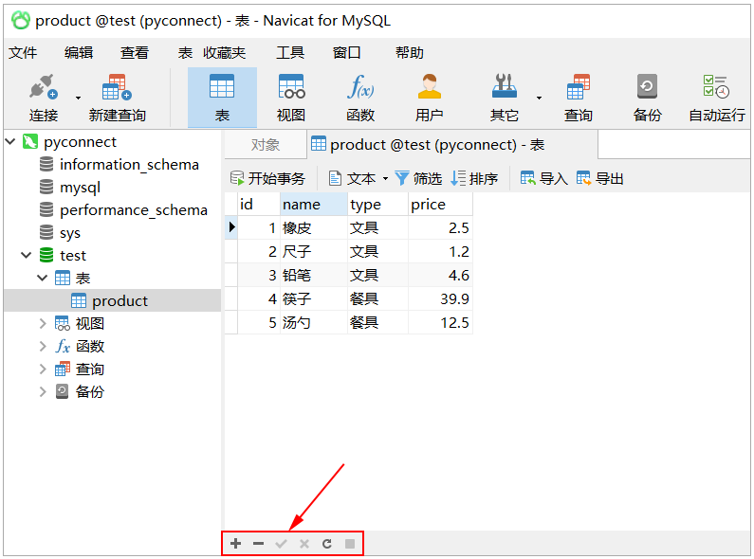Open the 工具 menu

coord(290,52)
